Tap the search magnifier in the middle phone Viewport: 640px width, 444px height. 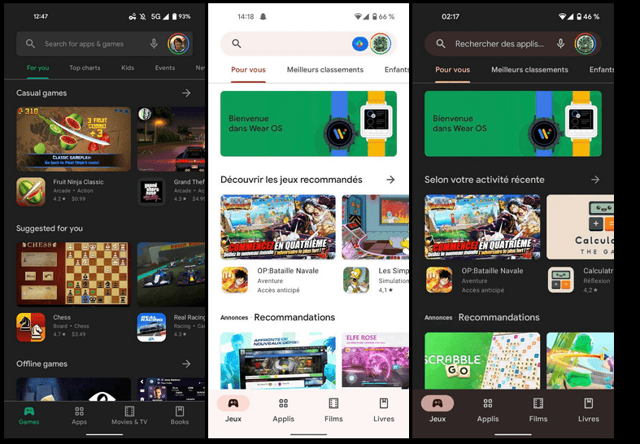tap(237, 43)
